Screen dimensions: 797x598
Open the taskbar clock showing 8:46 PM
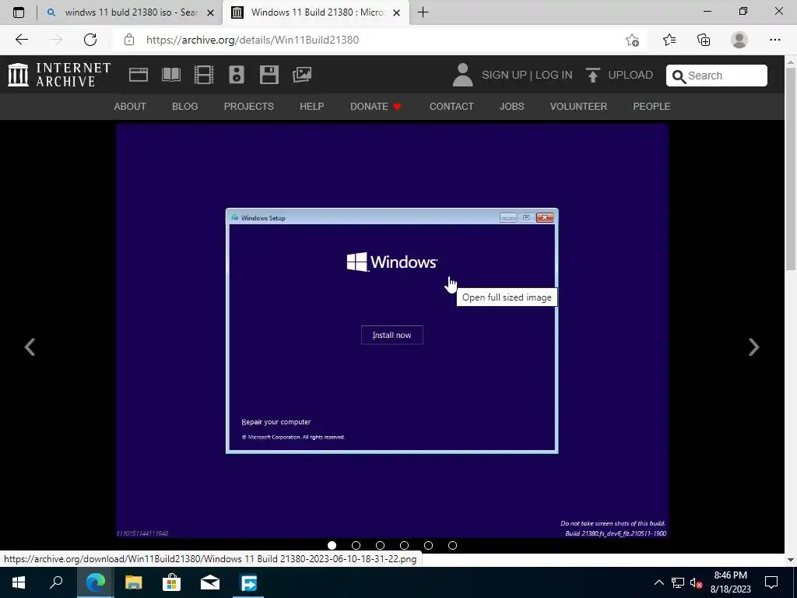(730, 582)
